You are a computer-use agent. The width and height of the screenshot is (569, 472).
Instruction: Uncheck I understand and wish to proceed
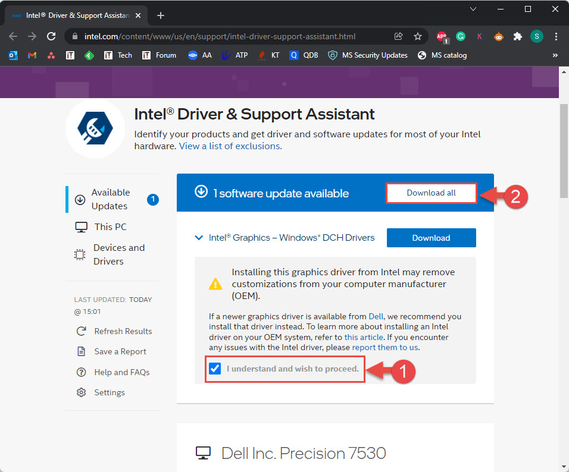[x=215, y=369]
